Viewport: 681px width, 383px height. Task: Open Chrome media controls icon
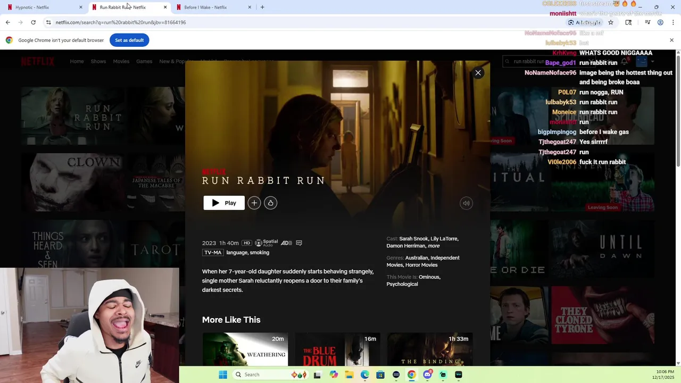tap(647, 22)
